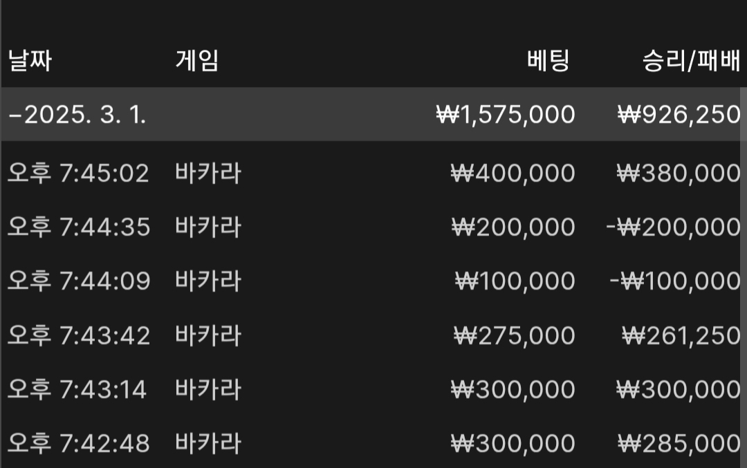The width and height of the screenshot is (747, 468).
Task: Click the -₩100,000 loss value
Action: coord(675,281)
